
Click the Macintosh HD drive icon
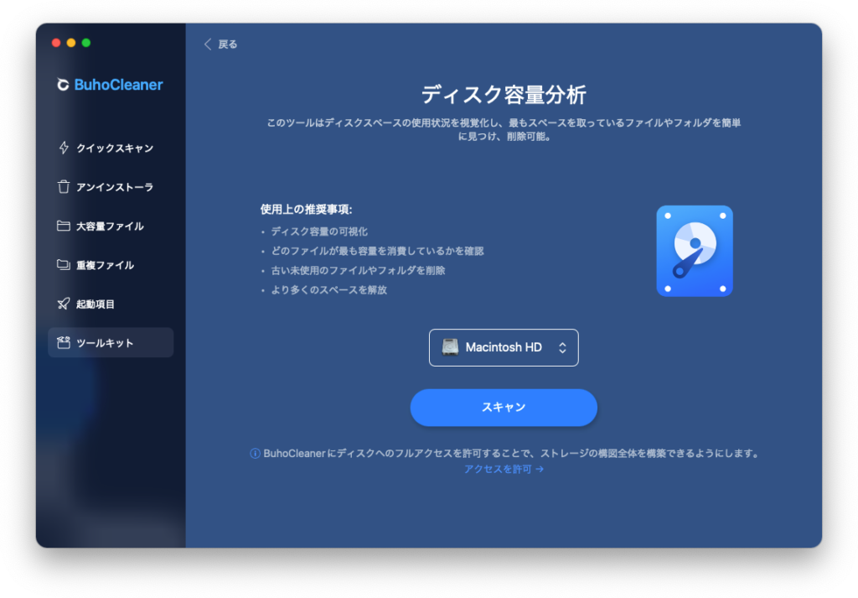[450, 347]
